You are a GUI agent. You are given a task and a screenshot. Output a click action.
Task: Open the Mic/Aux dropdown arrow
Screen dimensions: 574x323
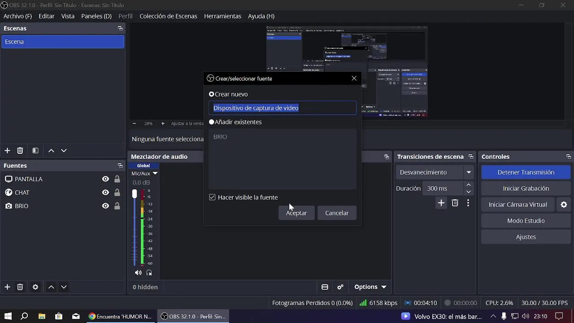click(x=155, y=173)
